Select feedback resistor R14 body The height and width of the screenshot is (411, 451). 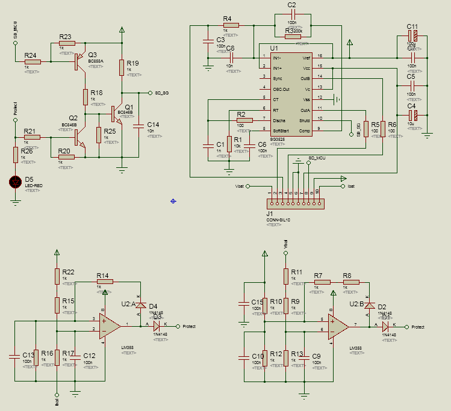coord(105,282)
